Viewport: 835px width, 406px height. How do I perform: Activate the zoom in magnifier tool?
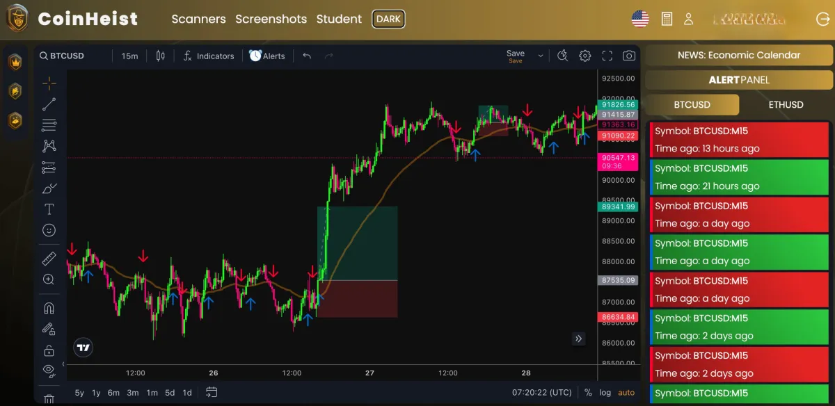click(49, 279)
